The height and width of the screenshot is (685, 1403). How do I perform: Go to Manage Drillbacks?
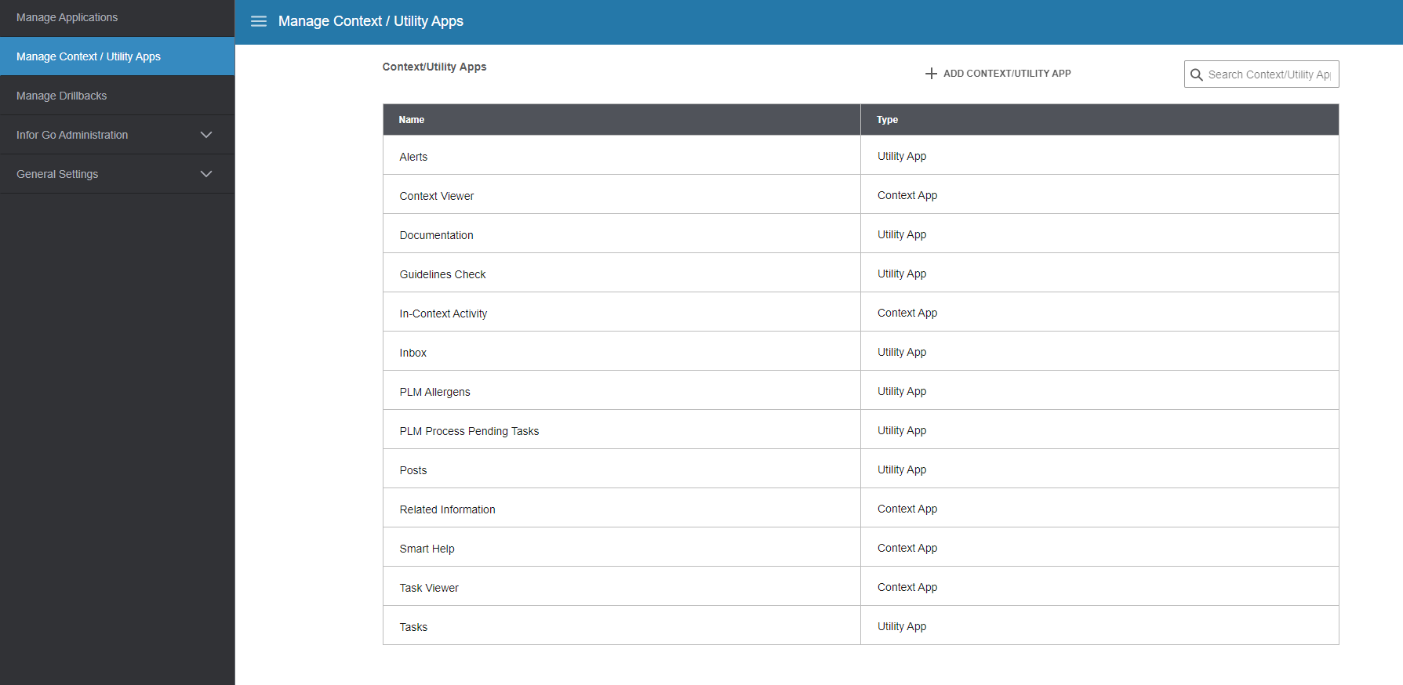point(62,96)
